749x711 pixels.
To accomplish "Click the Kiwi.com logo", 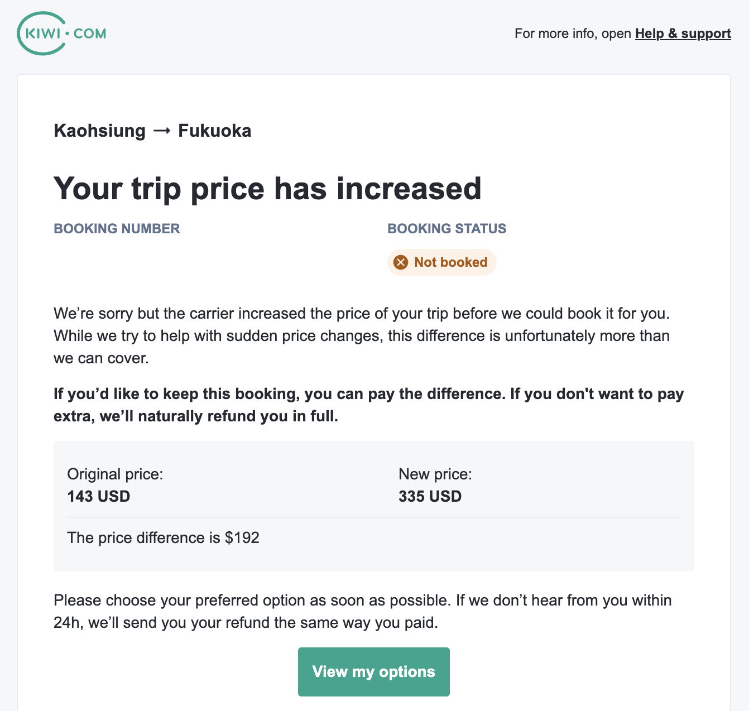I will pyautogui.click(x=61, y=33).
